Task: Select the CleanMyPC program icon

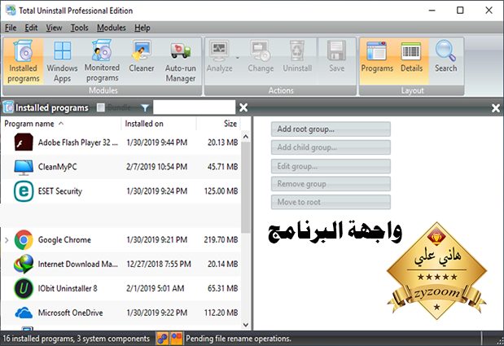Action: (x=24, y=167)
